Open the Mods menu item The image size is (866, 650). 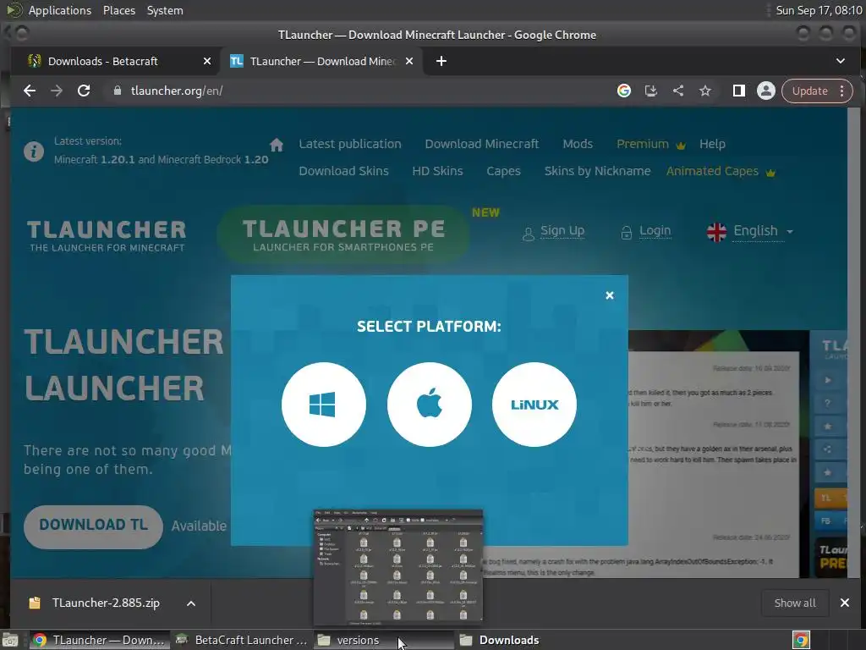pos(578,144)
